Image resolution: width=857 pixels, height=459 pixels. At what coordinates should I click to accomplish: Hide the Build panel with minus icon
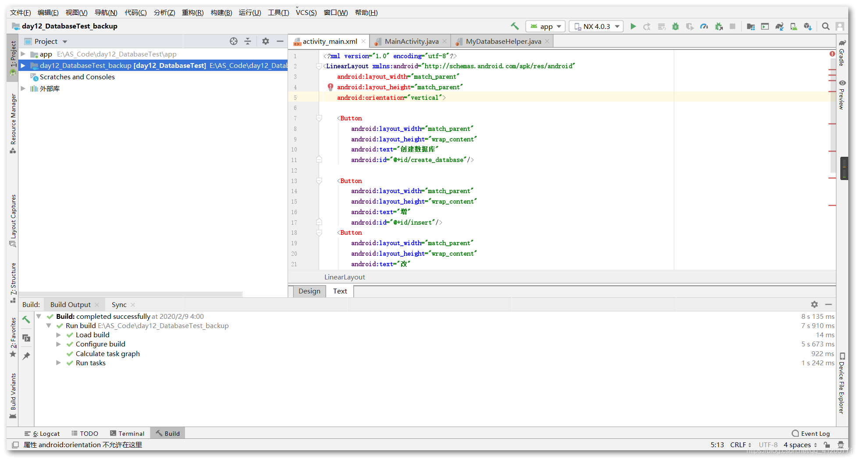coord(829,304)
